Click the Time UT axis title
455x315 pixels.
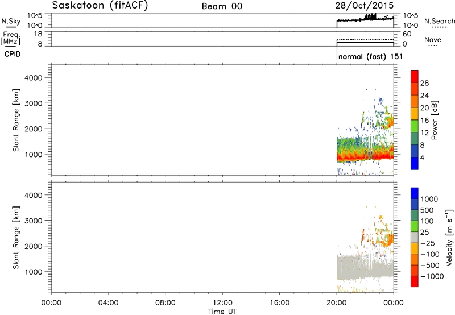coord(222,311)
